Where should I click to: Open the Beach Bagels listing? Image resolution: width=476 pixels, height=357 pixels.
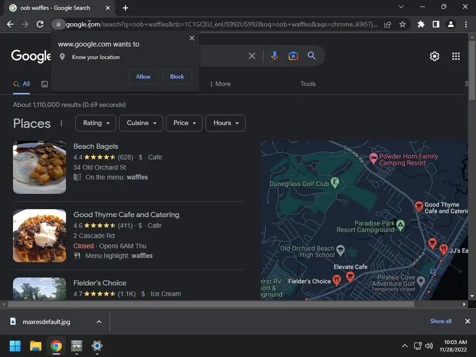point(96,146)
